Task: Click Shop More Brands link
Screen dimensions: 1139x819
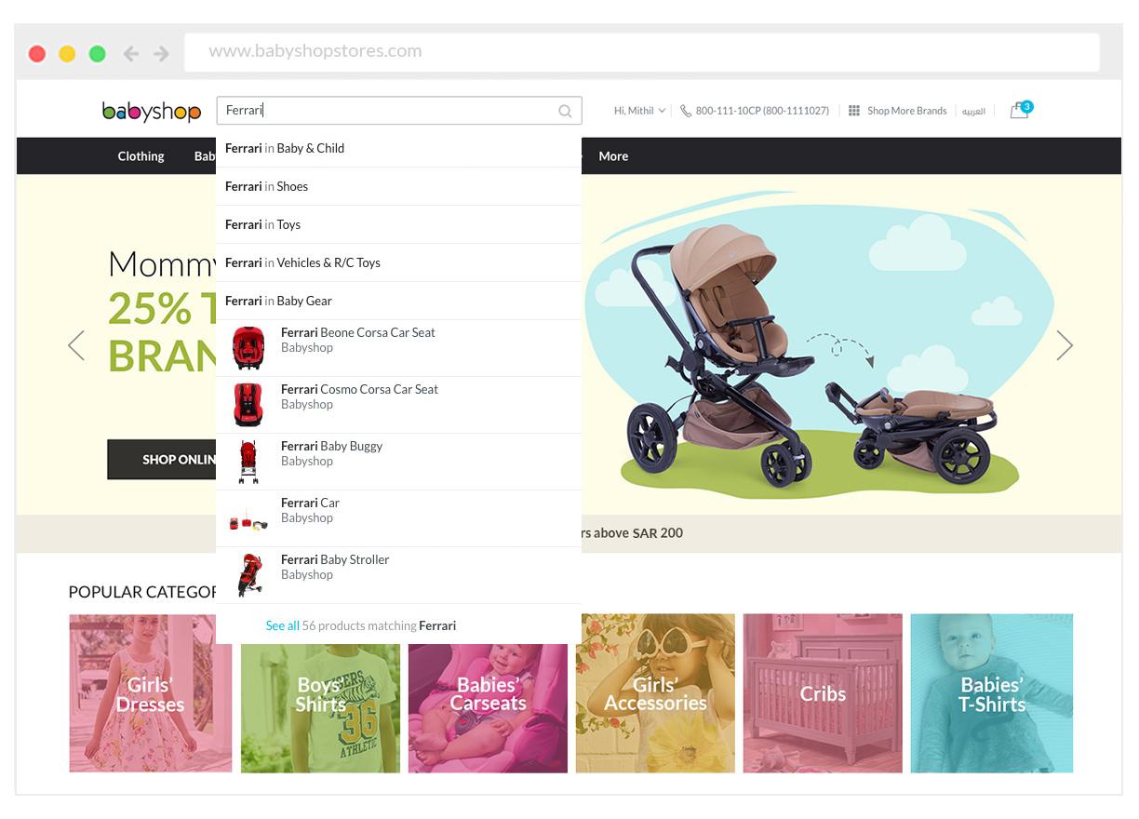Action: pyautogui.click(x=907, y=111)
